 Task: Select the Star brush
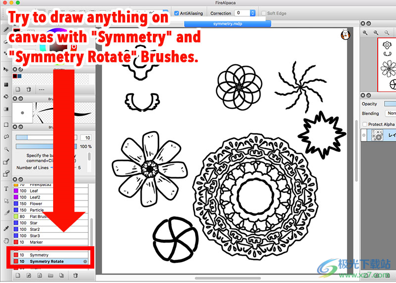[51, 223]
